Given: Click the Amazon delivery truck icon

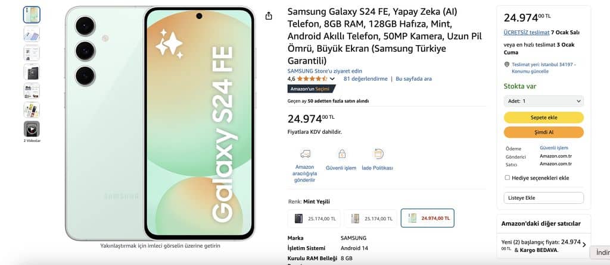Looking at the screenshot, I should (x=306, y=154).
